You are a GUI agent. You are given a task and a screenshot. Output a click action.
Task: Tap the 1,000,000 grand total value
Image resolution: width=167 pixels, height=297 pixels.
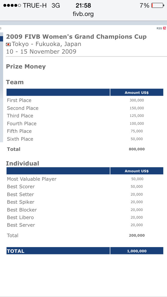click(x=137, y=251)
